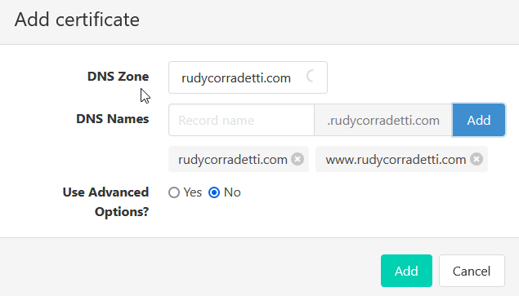This screenshot has width=519, height=296.
Task: Focus the Record name input field
Action: (241, 120)
